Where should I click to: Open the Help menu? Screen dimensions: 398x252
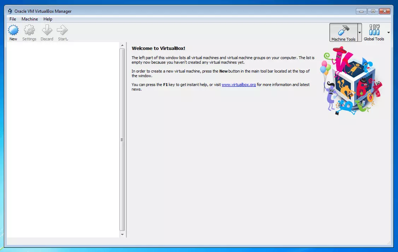[x=48, y=19]
